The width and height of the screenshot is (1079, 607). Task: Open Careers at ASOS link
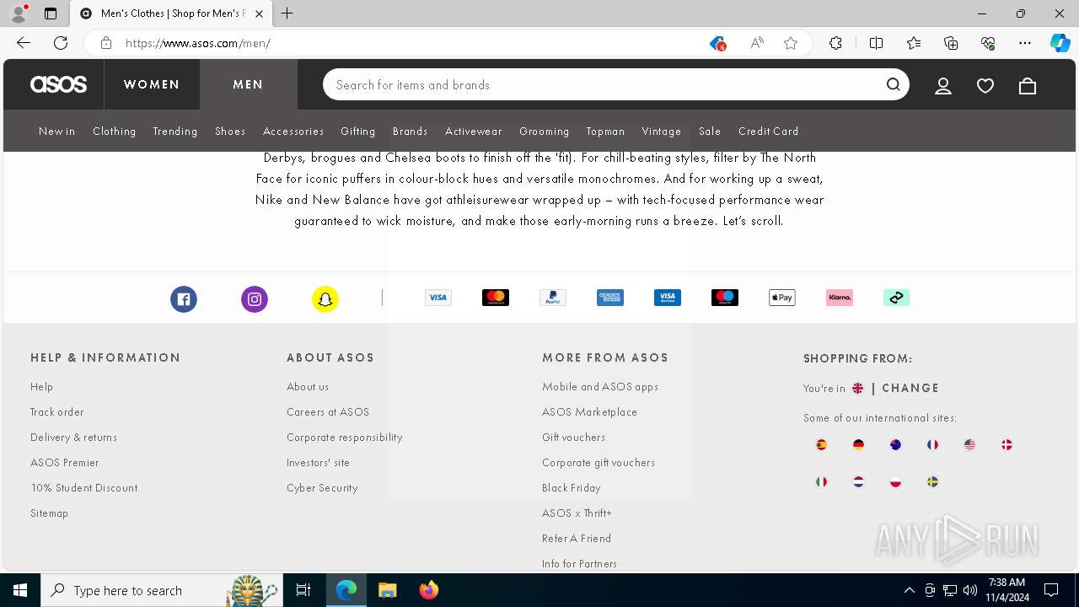click(x=328, y=412)
